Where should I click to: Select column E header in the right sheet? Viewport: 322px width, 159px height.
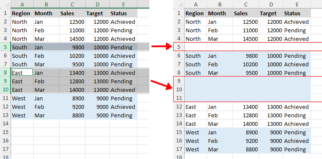click(297, 4)
